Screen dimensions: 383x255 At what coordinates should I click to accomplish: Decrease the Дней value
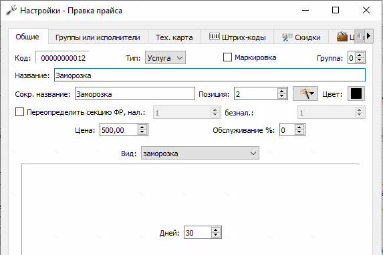(215, 235)
